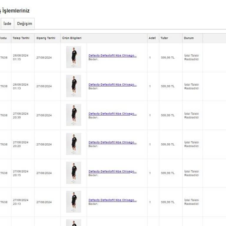Click order date 27/08/2024 in the 20:39 row
This screenshot has width=226, height=226.
pyautogui.click(x=44, y=115)
